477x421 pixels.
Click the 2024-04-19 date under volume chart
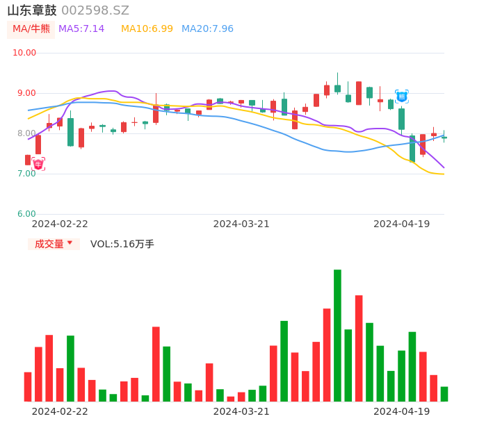[x=402, y=411]
